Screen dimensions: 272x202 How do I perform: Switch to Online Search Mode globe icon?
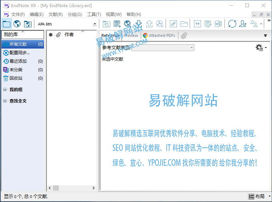click(17, 24)
